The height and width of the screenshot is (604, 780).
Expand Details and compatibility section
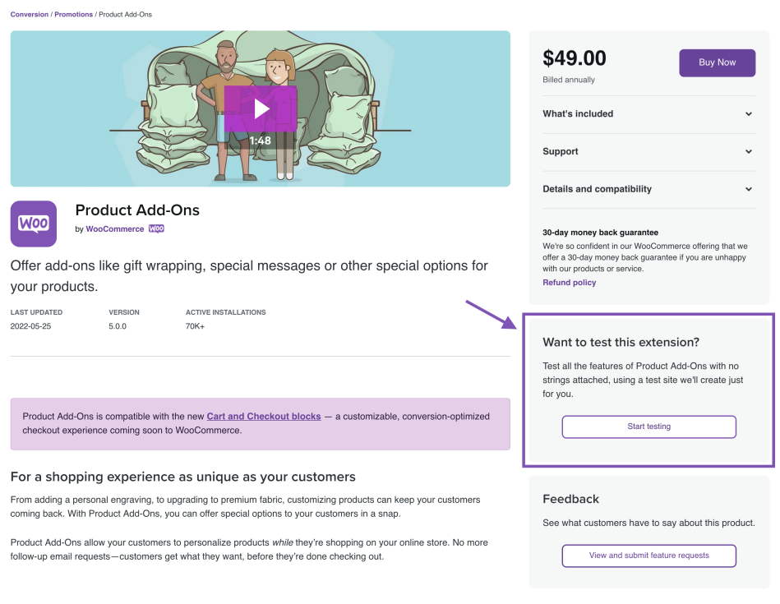point(597,189)
